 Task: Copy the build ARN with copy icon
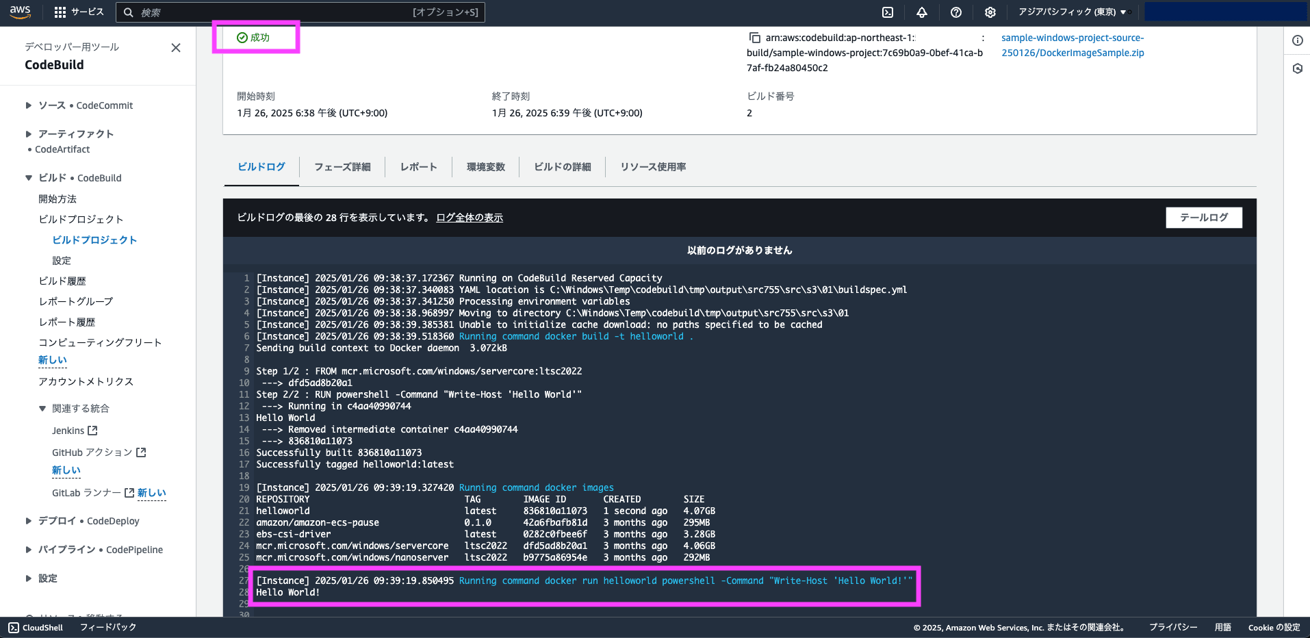pyautogui.click(x=754, y=38)
